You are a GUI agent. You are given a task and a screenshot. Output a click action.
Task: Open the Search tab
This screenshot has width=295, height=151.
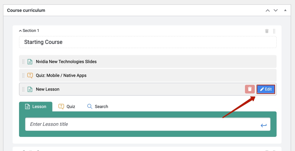(98, 106)
